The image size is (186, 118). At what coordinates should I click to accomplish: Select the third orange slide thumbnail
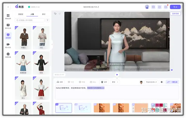(102, 108)
